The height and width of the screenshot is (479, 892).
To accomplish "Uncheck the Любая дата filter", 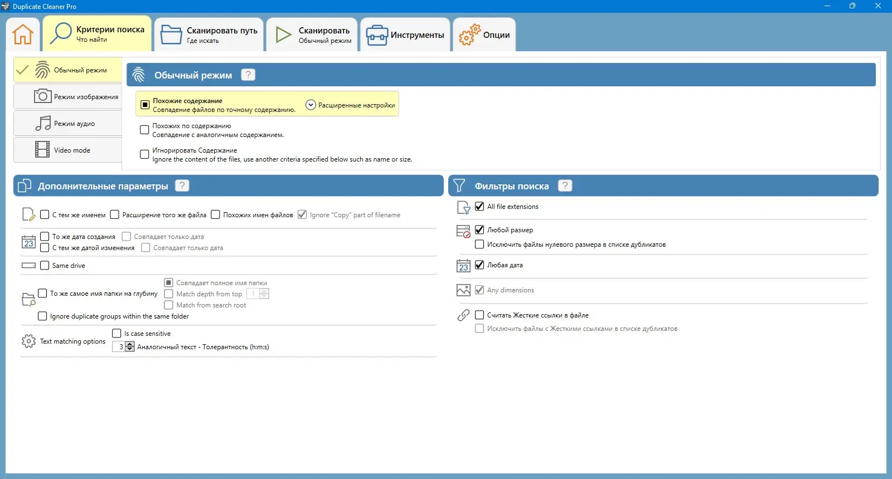I will (x=479, y=265).
